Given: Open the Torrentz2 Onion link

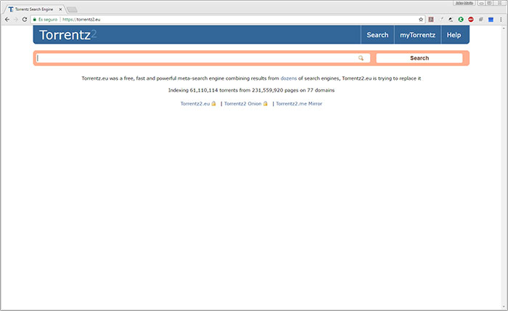Looking at the screenshot, I should click(x=242, y=103).
